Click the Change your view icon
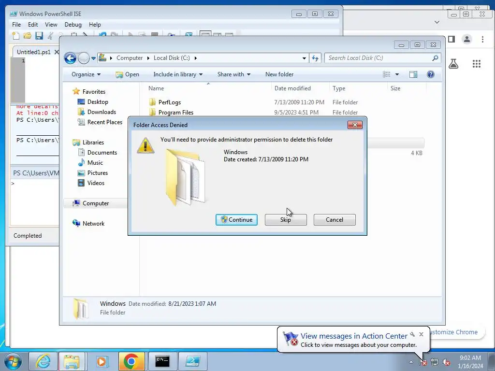 pyautogui.click(x=387, y=74)
